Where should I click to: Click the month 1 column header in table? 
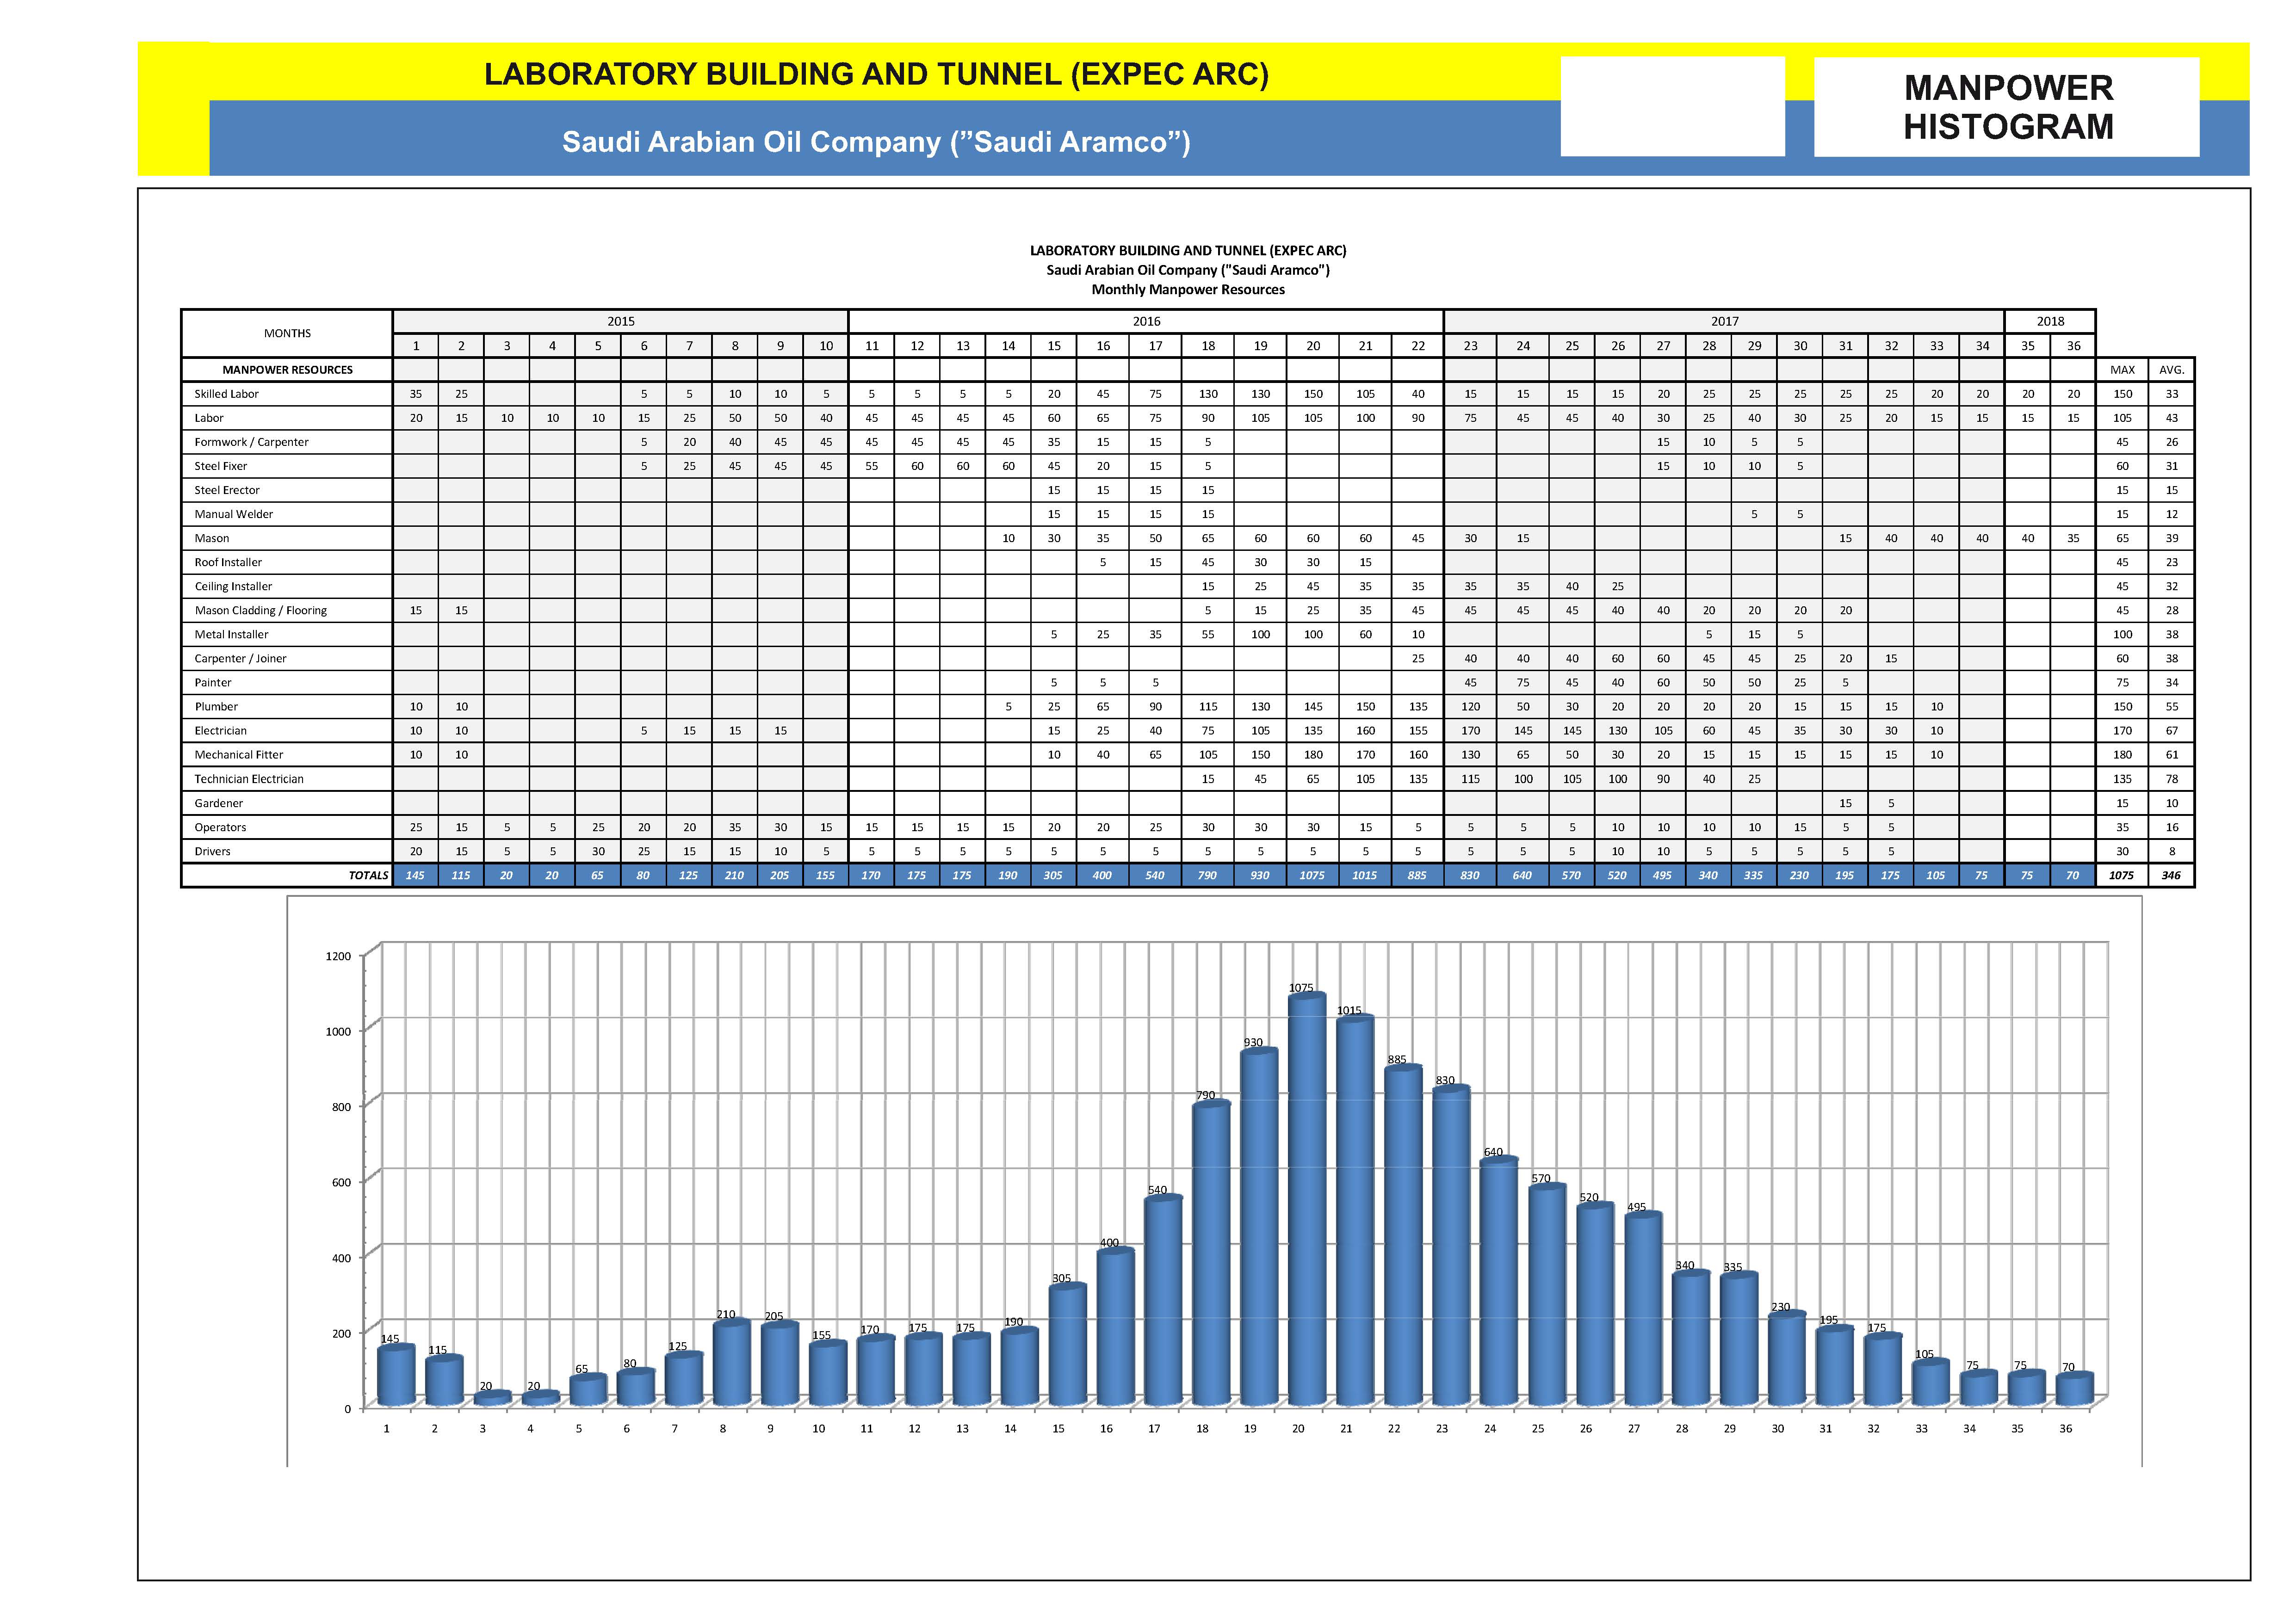[416, 346]
